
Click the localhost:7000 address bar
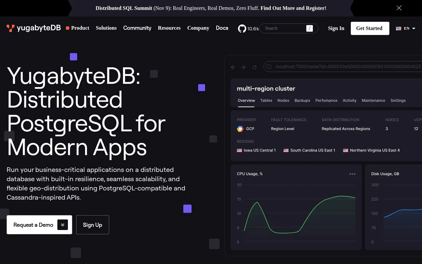click(x=343, y=67)
